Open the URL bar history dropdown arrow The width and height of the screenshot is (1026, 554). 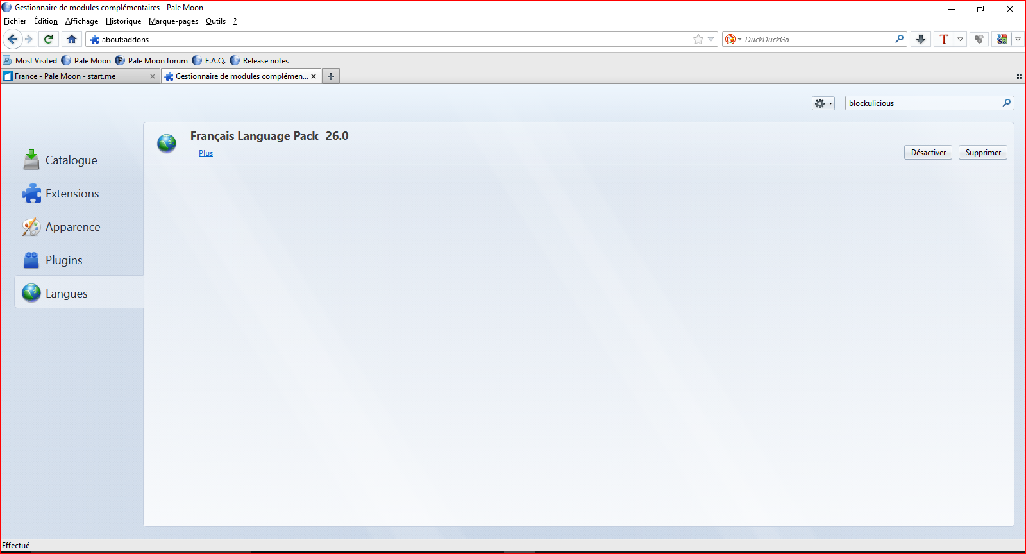(x=711, y=39)
